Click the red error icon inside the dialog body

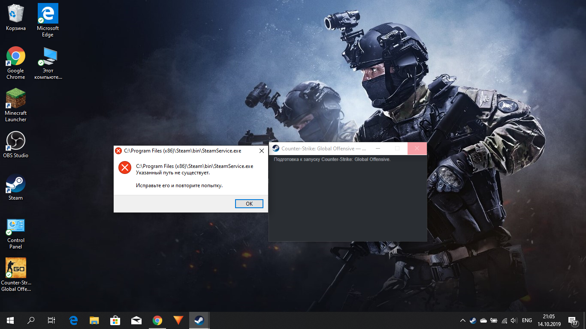tap(125, 168)
